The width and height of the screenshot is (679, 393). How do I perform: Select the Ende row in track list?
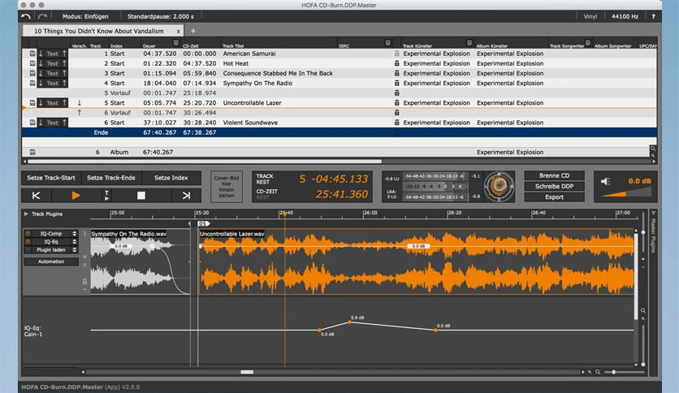click(x=339, y=133)
